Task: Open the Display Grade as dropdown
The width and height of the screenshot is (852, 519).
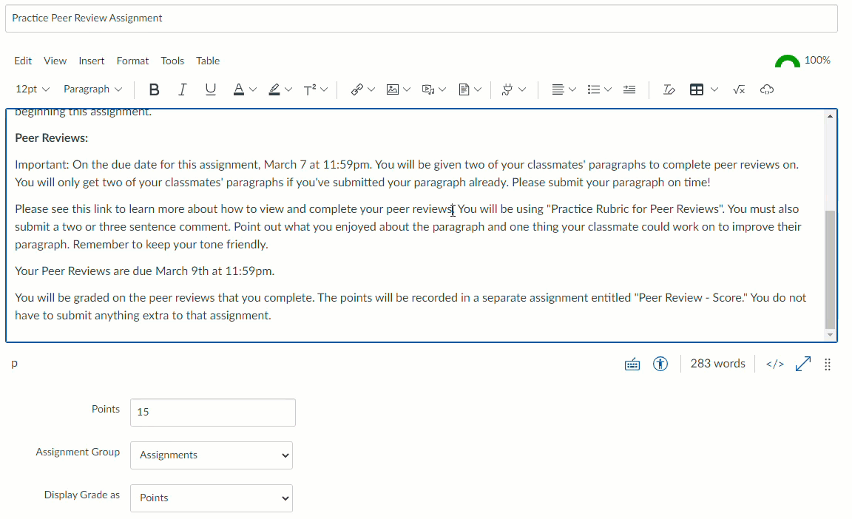Action: coord(212,498)
